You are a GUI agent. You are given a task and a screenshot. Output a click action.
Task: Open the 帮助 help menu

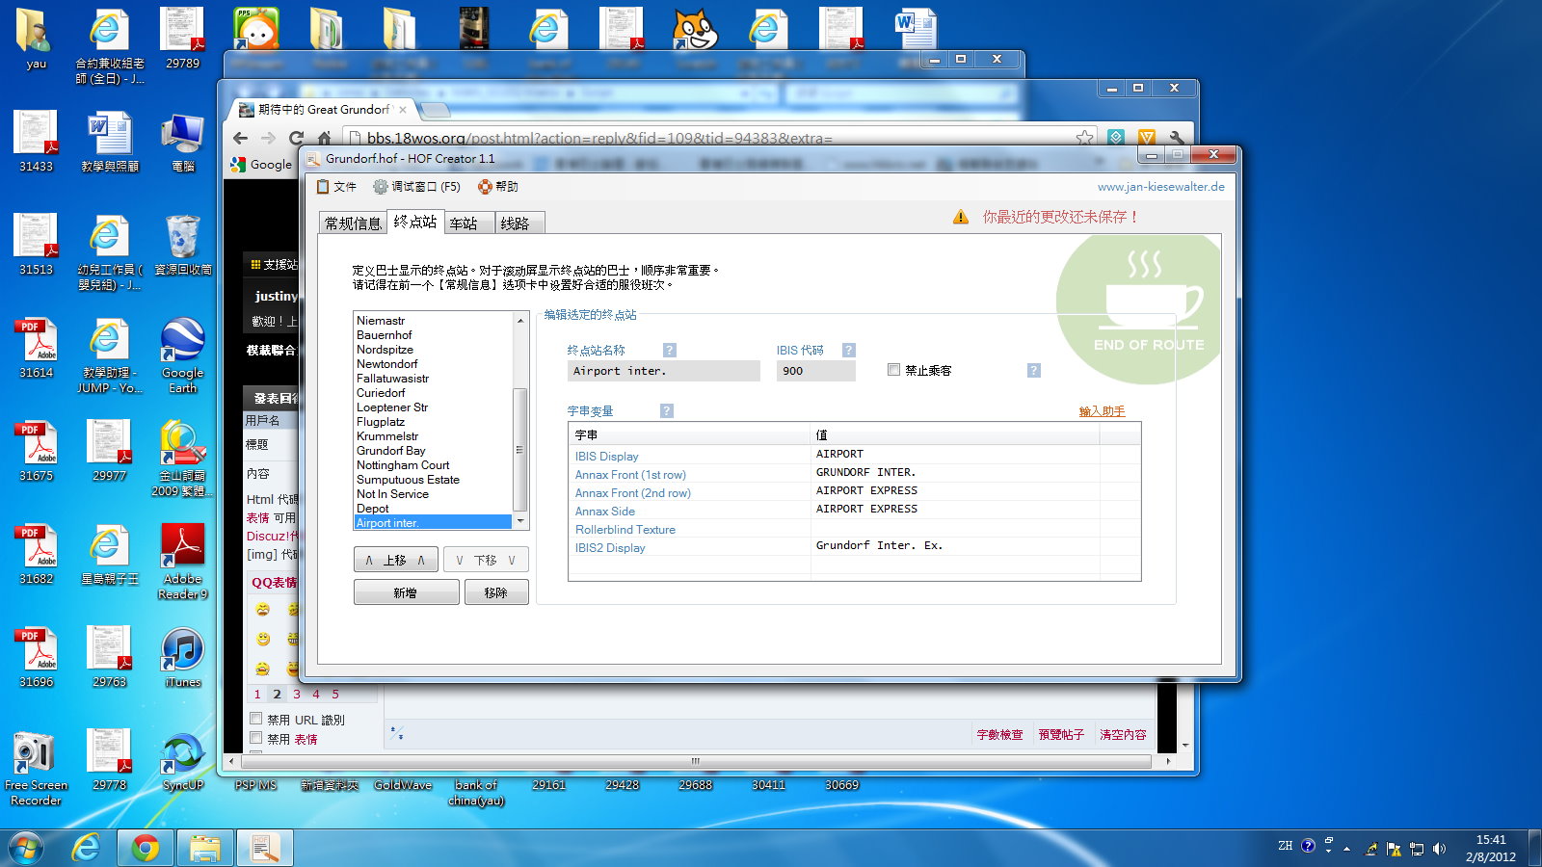click(498, 187)
